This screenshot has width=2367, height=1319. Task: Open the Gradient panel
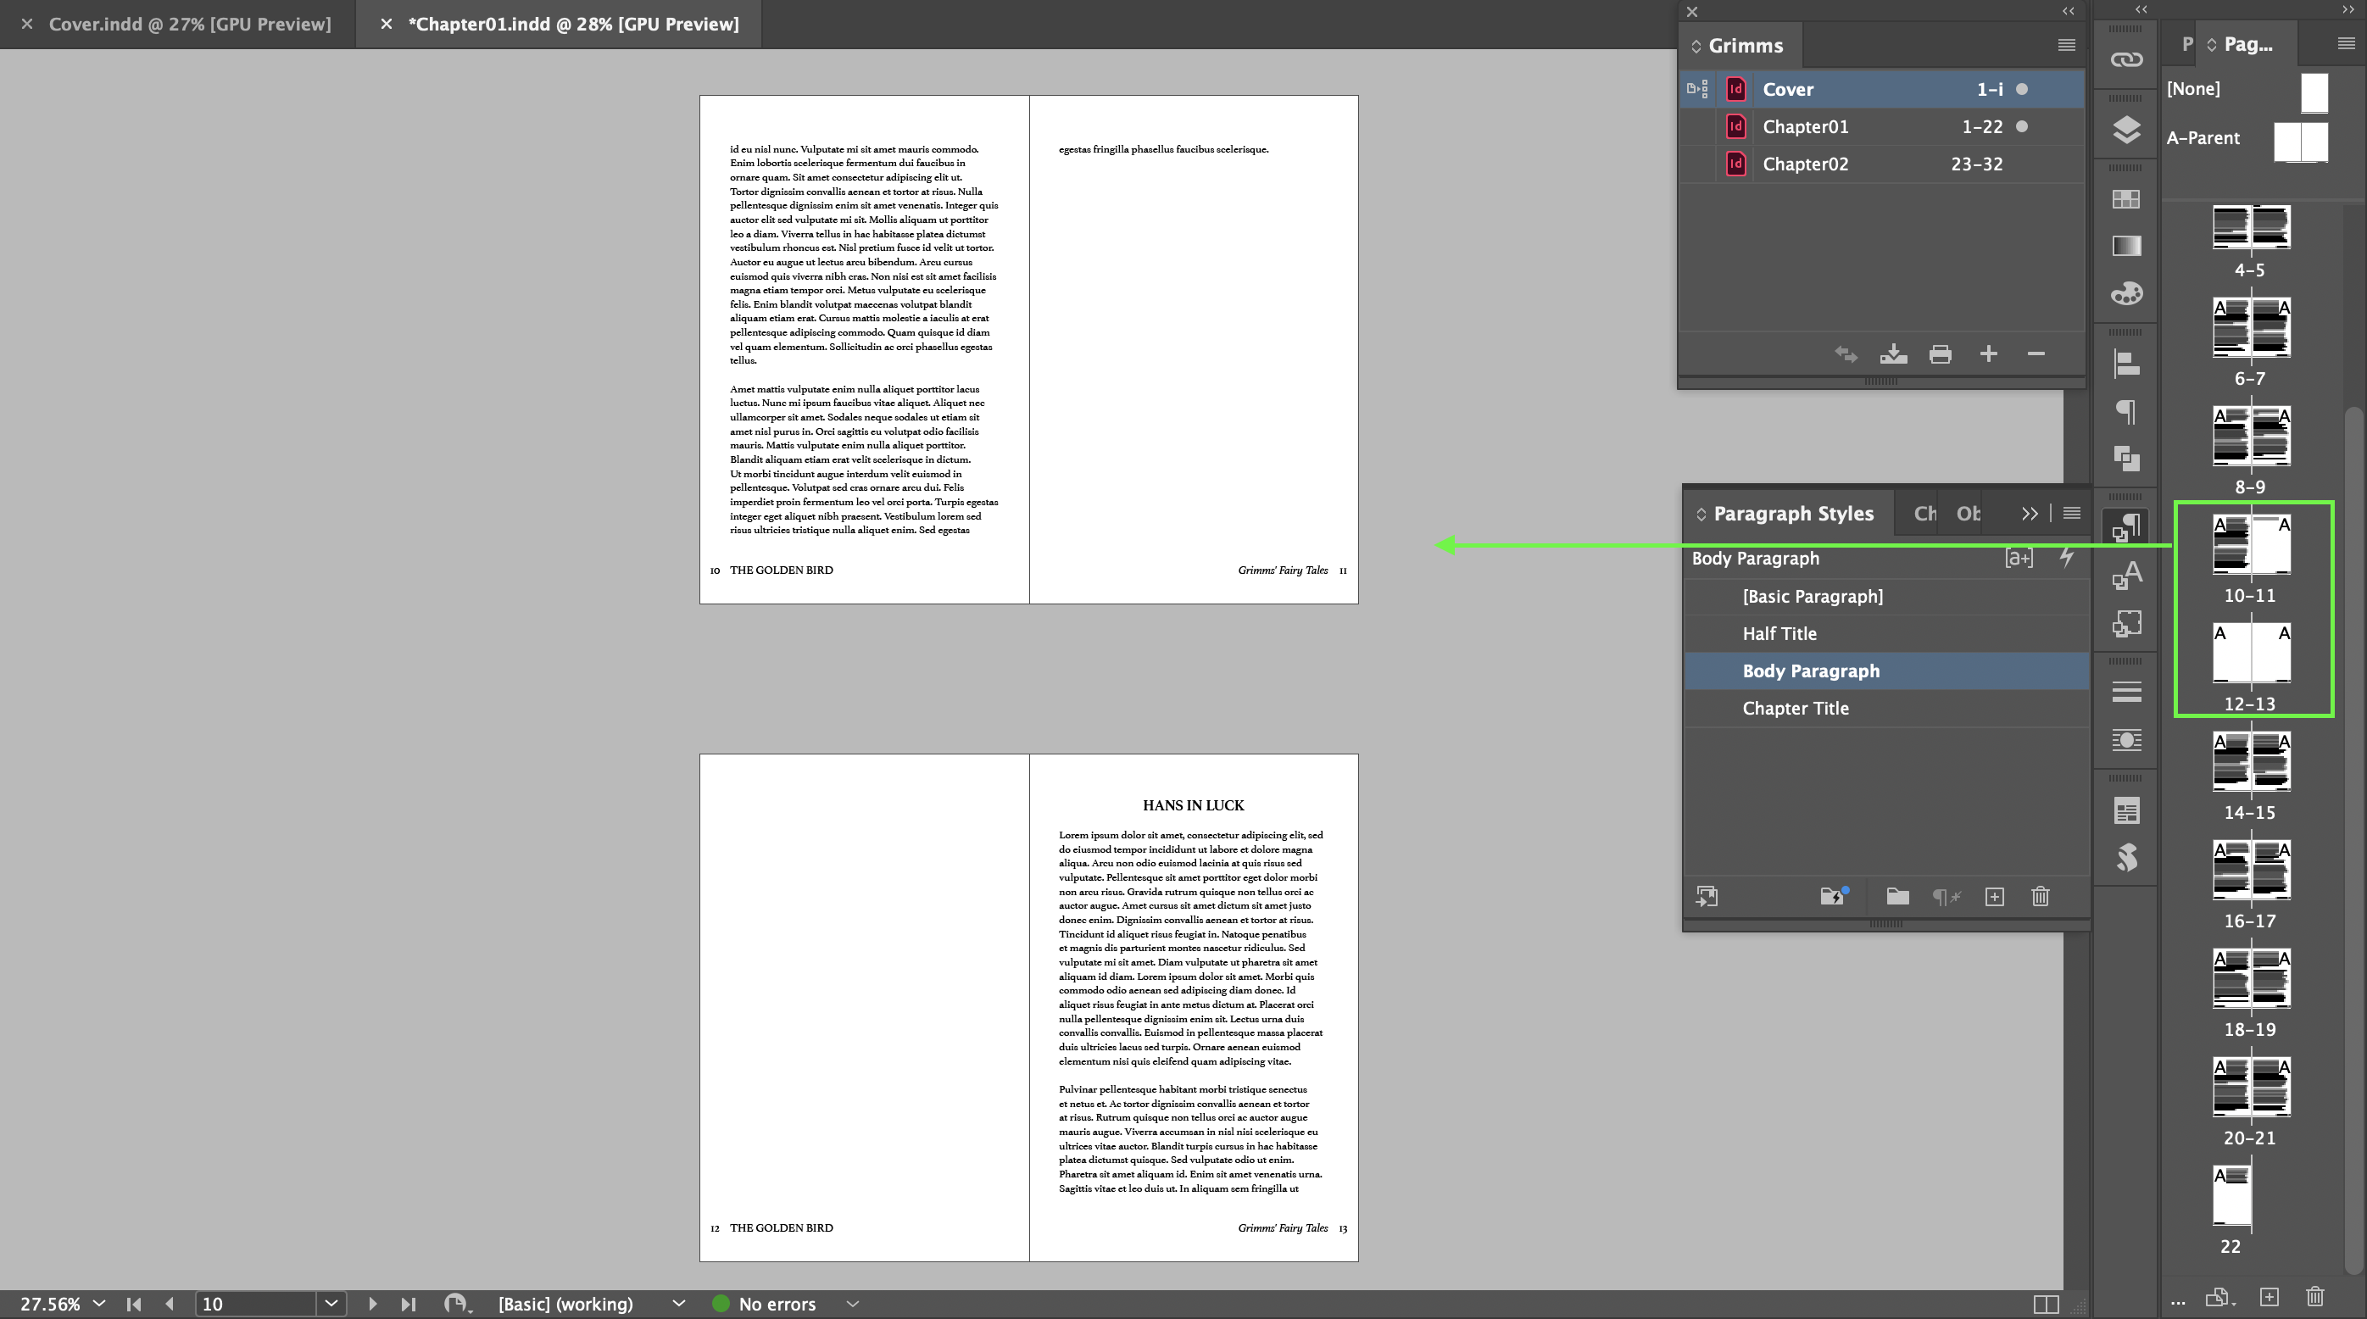click(x=2125, y=246)
